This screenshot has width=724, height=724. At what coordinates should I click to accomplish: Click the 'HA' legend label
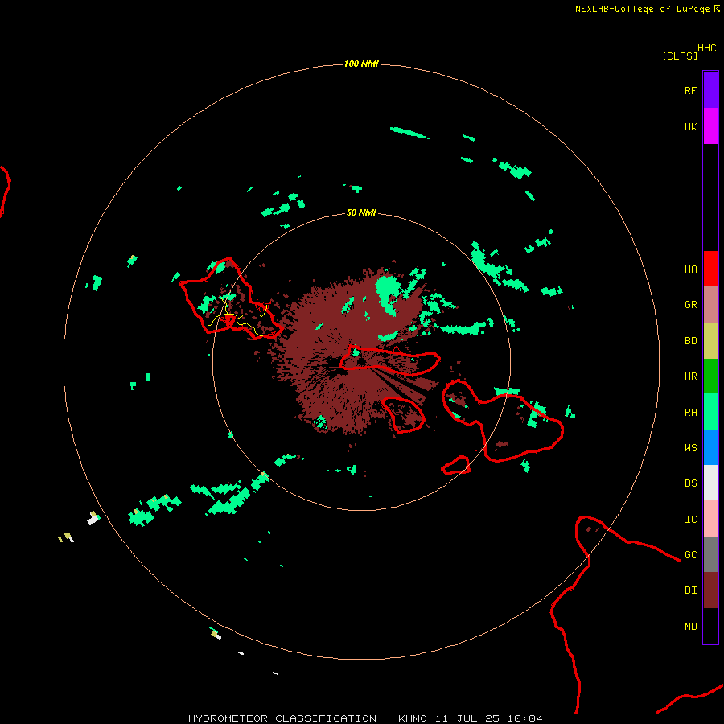coord(690,269)
